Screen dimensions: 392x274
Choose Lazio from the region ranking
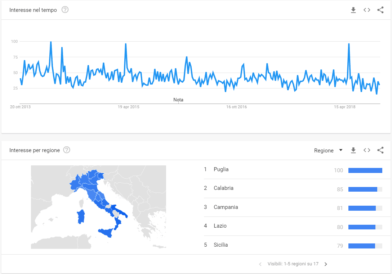pyautogui.click(x=220, y=226)
